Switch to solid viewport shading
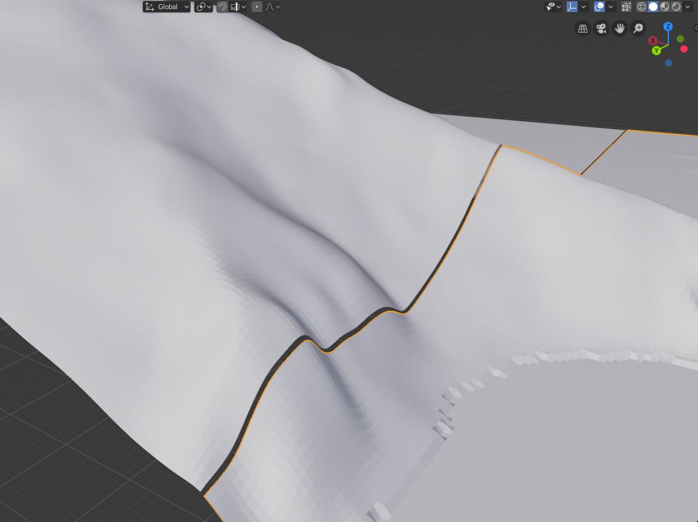The width and height of the screenshot is (698, 522). tap(653, 7)
